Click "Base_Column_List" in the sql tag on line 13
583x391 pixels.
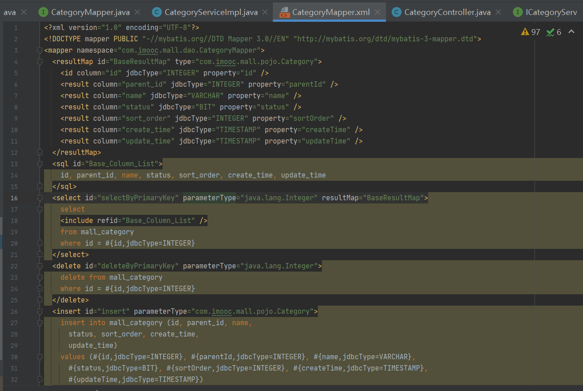click(x=122, y=164)
